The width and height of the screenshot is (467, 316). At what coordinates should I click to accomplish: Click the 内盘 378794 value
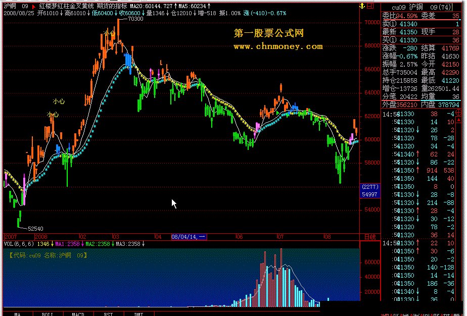point(441,104)
